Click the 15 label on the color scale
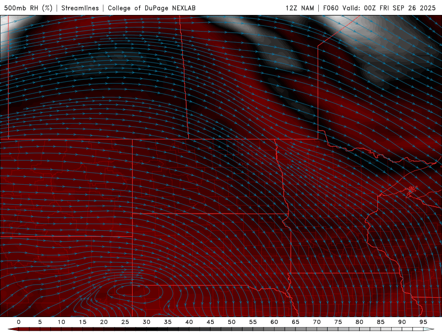Image resolution: width=442 pixels, height=332 pixels. 82,322
